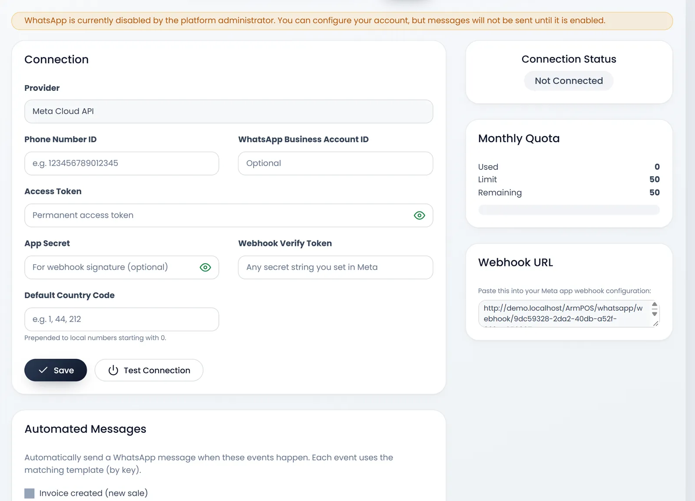Click the 'Monthly Quota' heading
695x501 pixels.
point(519,139)
